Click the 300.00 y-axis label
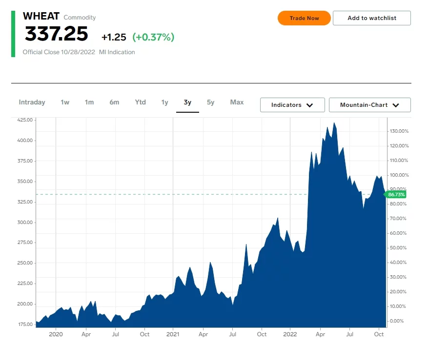The height and width of the screenshot is (345, 428). pyautogui.click(x=25, y=222)
